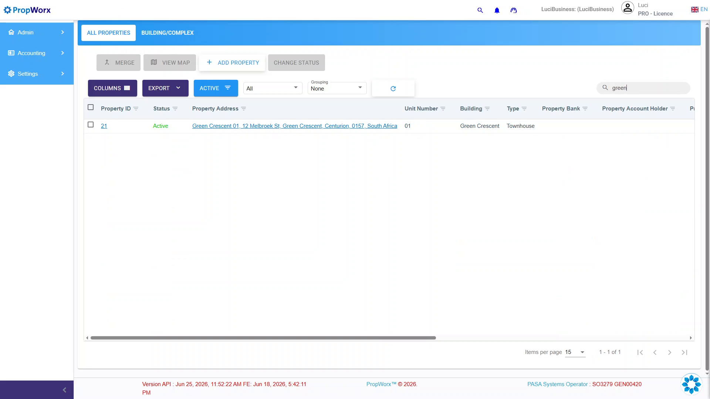This screenshot has width=710, height=399.
Task: Switch to the Building/Complex tab
Action: coord(168,33)
